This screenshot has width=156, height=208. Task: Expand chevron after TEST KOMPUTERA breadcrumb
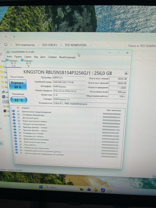91,45
